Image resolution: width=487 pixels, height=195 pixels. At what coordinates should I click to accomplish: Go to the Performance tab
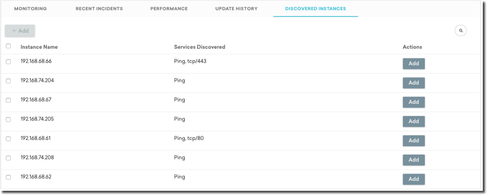click(x=169, y=9)
